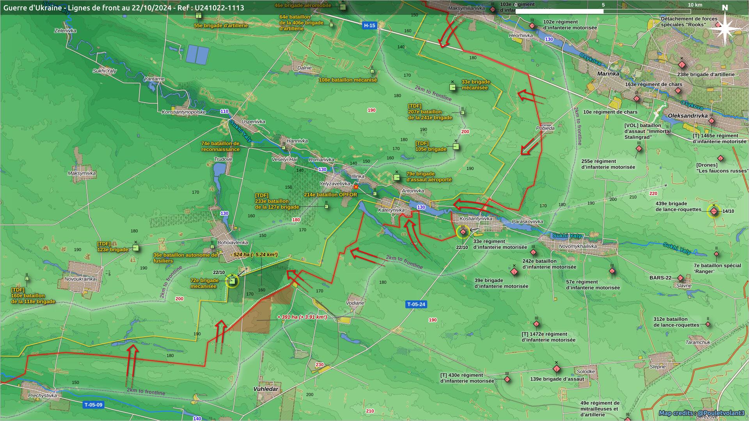Click the T-05-09 road badge
749x421 pixels.
point(93,405)
